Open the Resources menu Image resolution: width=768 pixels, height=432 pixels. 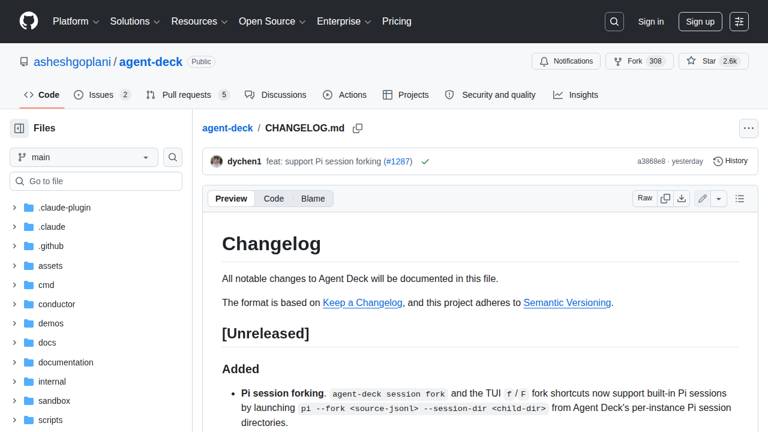(199, 22)
